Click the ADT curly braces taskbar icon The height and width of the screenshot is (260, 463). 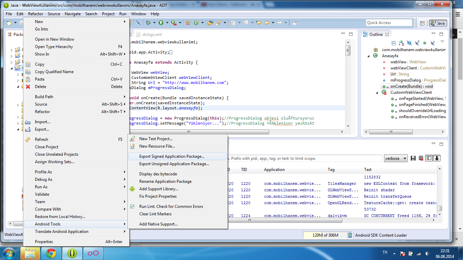coord(72,253)
